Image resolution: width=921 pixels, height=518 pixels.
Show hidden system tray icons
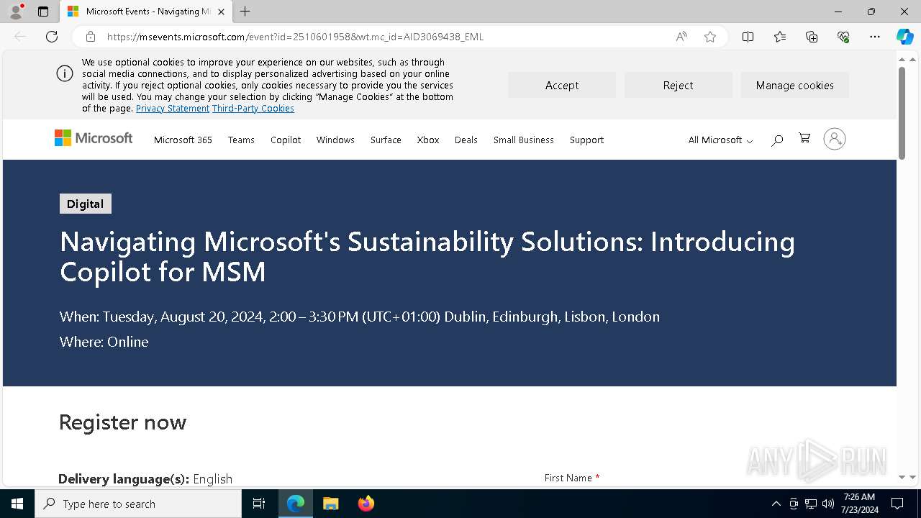(776, 504)
